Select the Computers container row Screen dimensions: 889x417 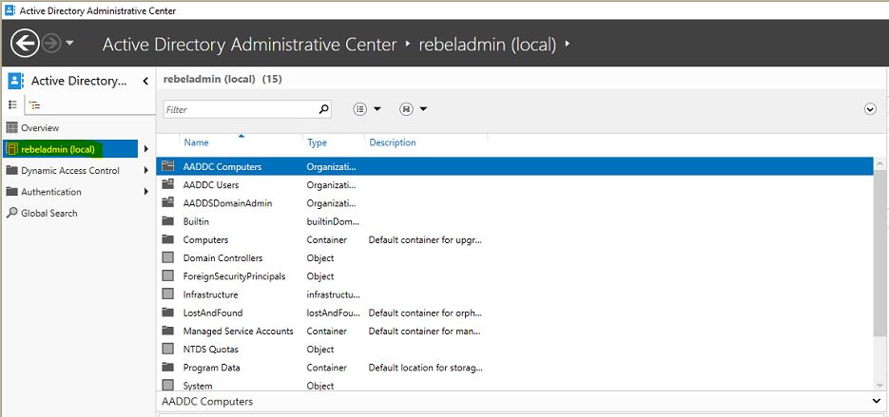coord(514,239)
